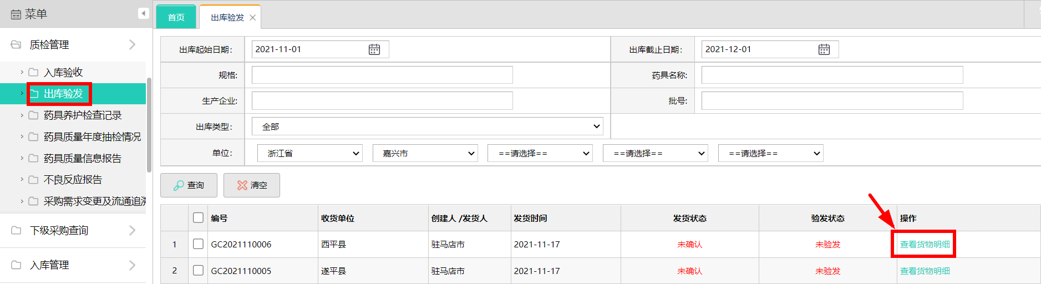This screenshot has width=1041, height=284.
Task: Check the row for GC2021110005
Action: click(x=198, y=271)
